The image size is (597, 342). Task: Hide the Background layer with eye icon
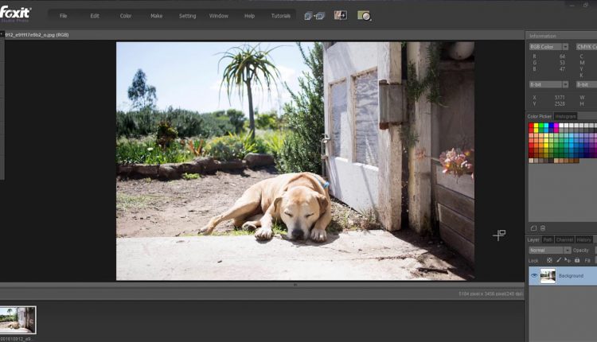coord(534,276)
